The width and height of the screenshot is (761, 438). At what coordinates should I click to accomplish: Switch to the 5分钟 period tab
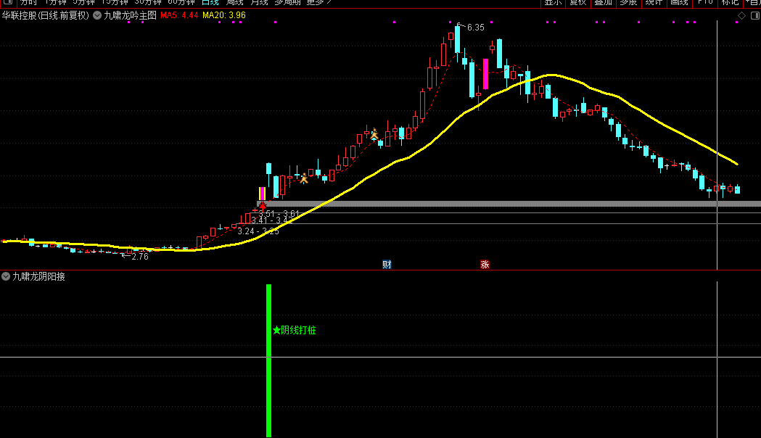[x=83, y=2]
